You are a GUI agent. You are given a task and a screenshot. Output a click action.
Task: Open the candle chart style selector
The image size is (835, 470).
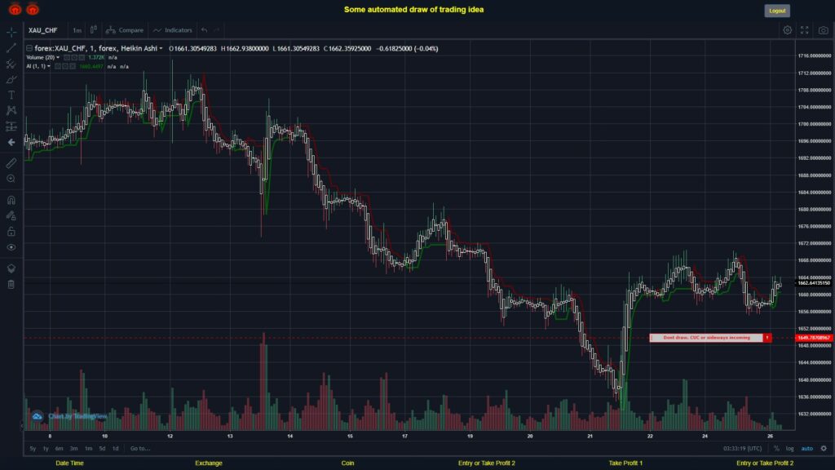tap(93, 30)
